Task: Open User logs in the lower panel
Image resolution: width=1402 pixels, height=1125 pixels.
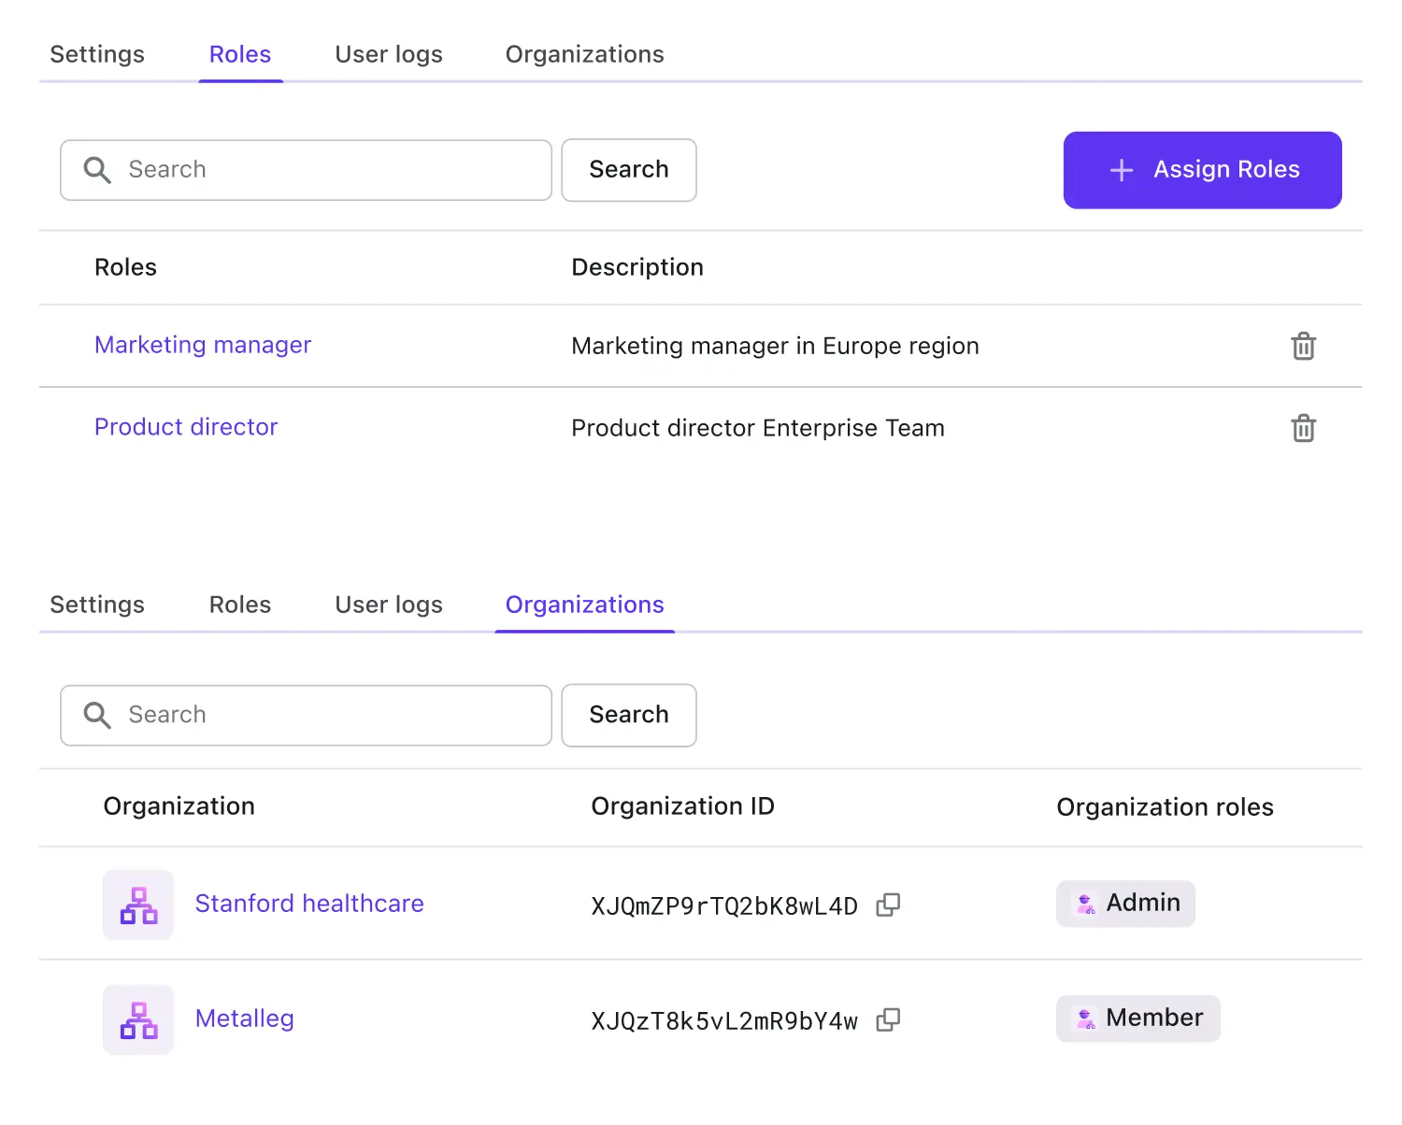Action: [x=389, y=605]
